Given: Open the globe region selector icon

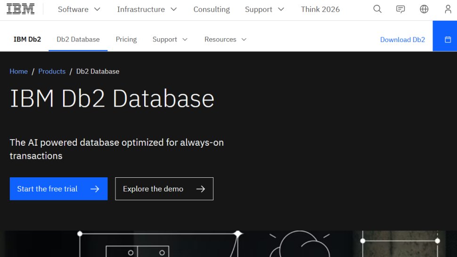Looking at the screenshot, I should [424, 9].
